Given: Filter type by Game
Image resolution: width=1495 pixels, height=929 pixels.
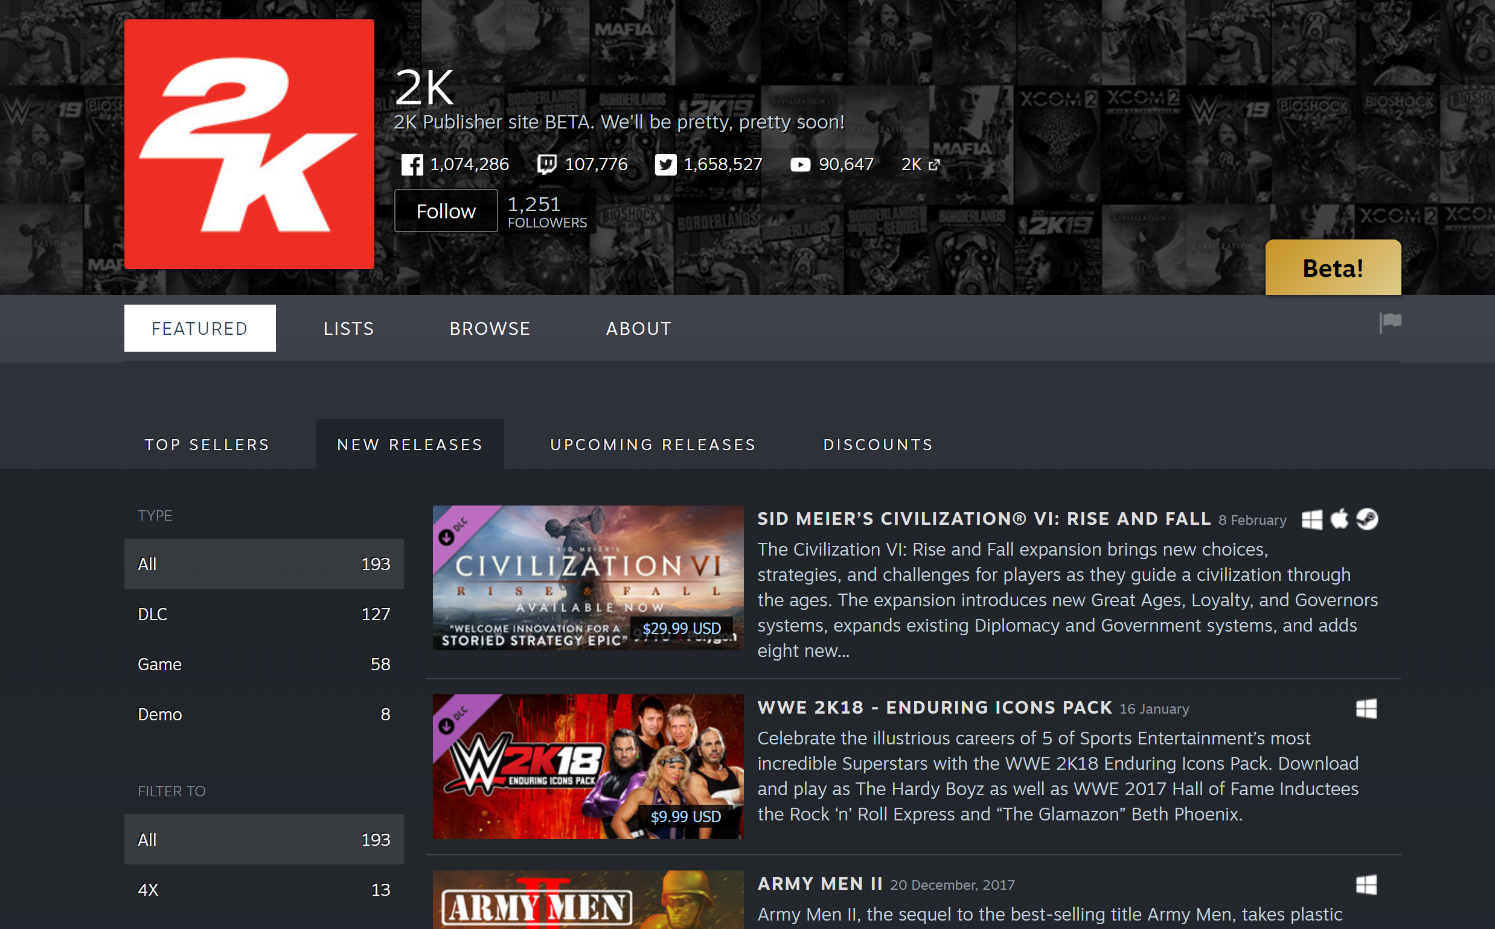Looking at the screenshot, I should pyautogui.click(x=264, y=664).
